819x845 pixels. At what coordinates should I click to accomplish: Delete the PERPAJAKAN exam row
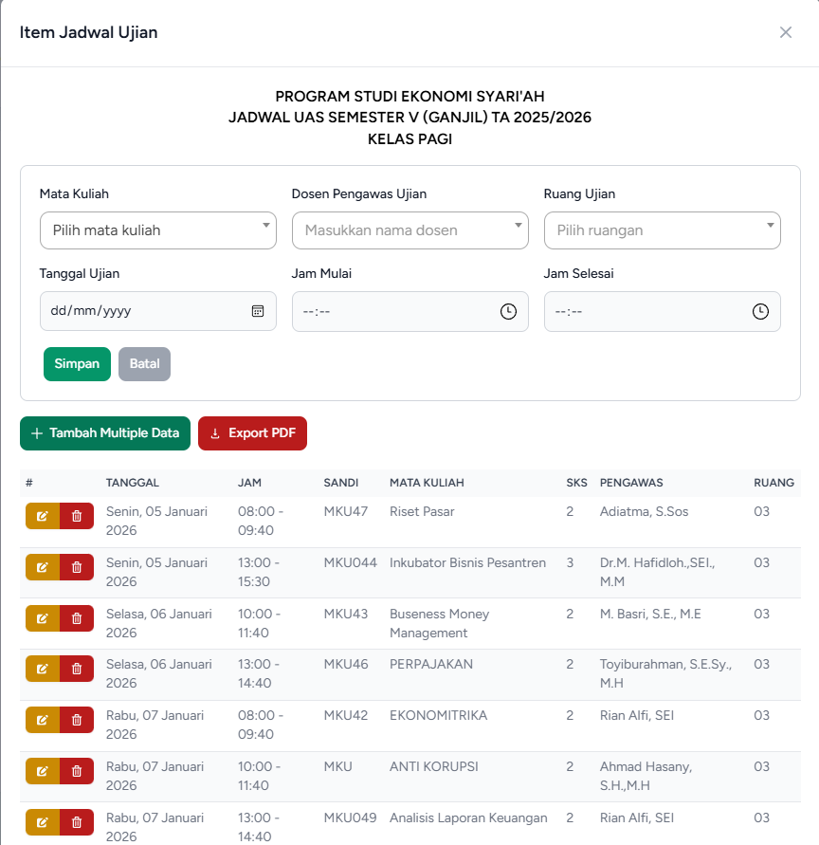click(77, 669)
